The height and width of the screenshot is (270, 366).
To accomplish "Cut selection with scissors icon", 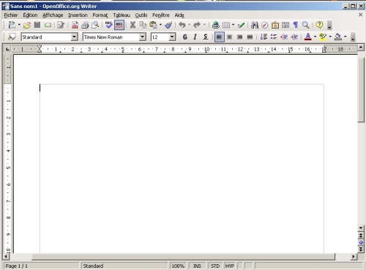I will [x=132, y=25].
